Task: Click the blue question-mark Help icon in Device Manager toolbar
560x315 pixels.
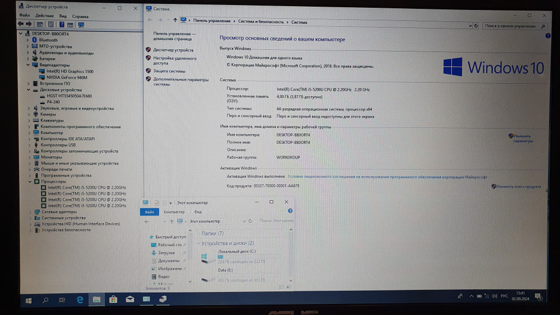Action: pyautogui.click(x=62, y=24)
